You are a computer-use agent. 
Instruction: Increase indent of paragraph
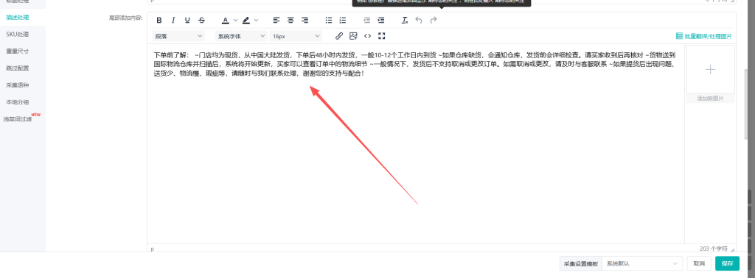[x=381, y=20]
